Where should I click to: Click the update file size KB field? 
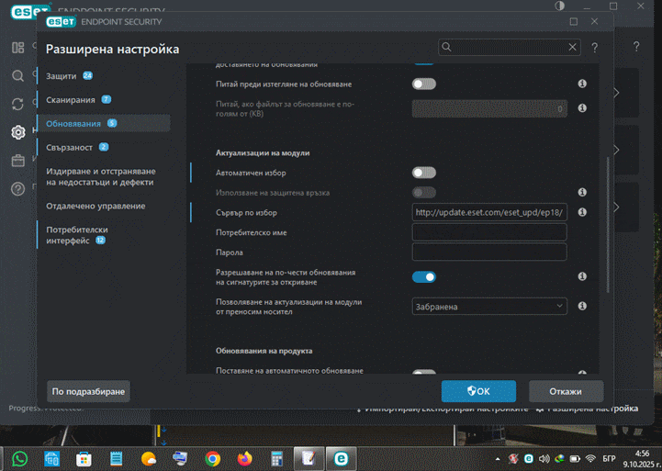[x=489, y=108]
